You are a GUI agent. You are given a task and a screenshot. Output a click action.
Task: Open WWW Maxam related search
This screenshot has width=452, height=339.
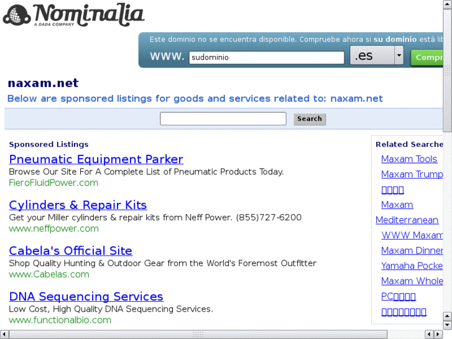(x=412, y=235)
